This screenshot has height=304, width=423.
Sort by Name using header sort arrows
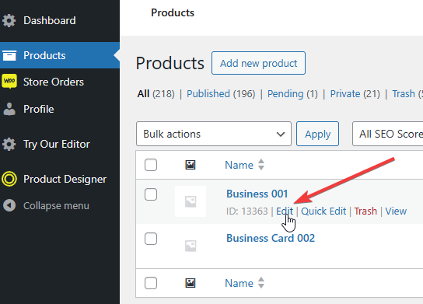point(260,165)
